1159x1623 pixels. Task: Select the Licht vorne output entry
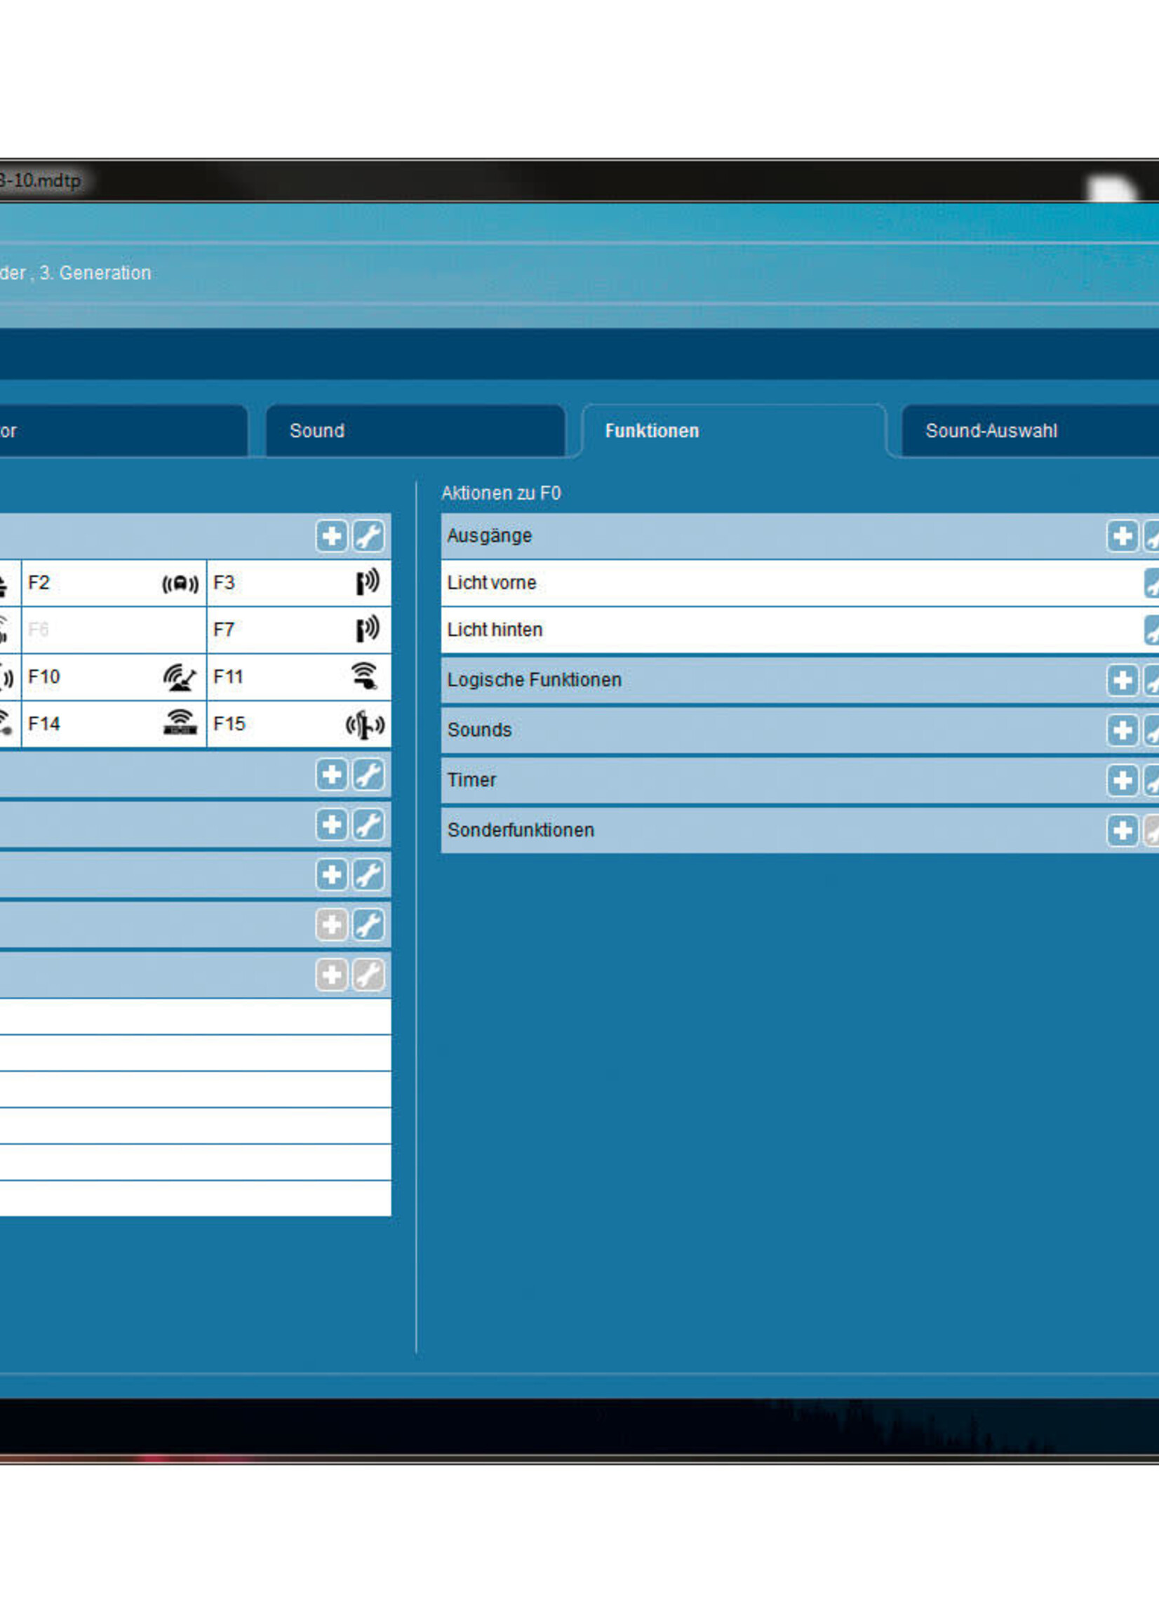[x=785, y=583]
